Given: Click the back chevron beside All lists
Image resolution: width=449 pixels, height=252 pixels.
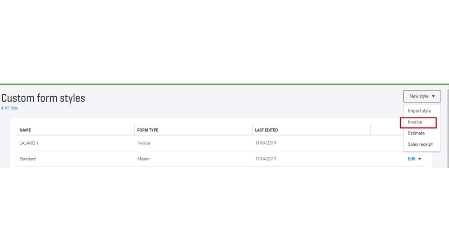Looking at the screenshot, I should point(2,108).
